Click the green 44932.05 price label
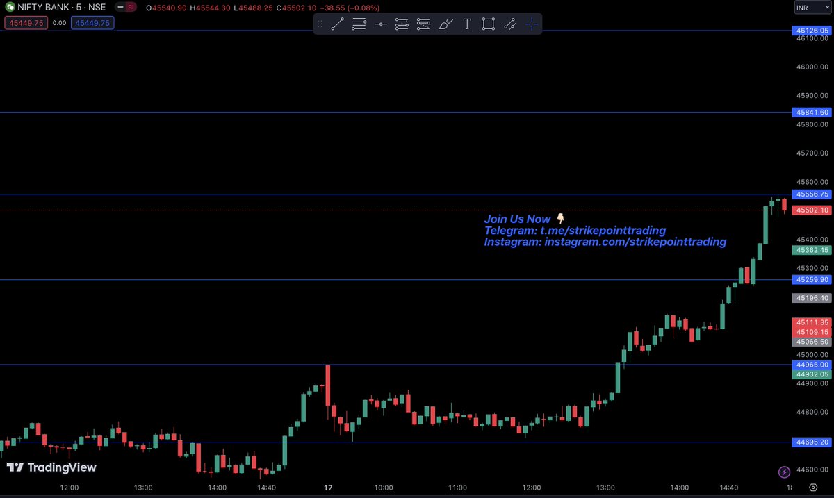 [812, 374]
